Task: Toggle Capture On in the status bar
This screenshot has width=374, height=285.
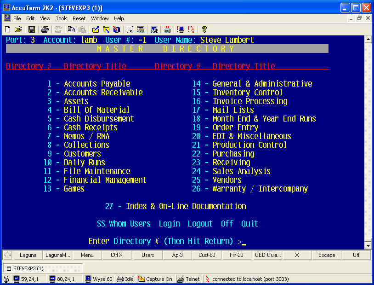Action: pyautogui.click(x=155, y=279)
